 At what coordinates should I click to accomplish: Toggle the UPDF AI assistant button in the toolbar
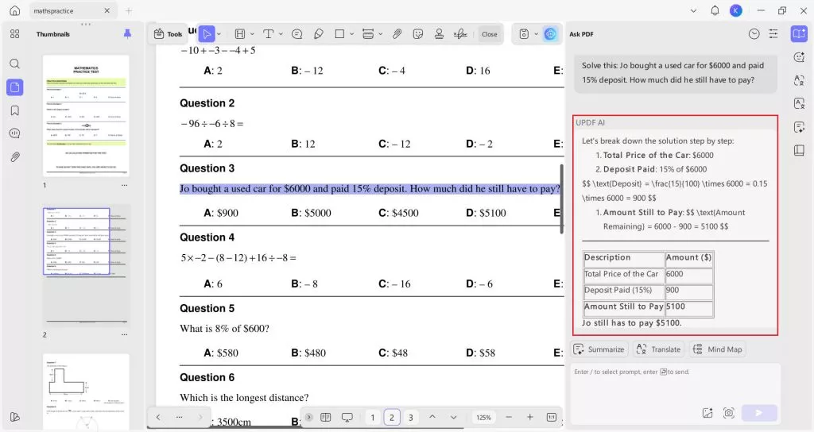tap(550, 34)
